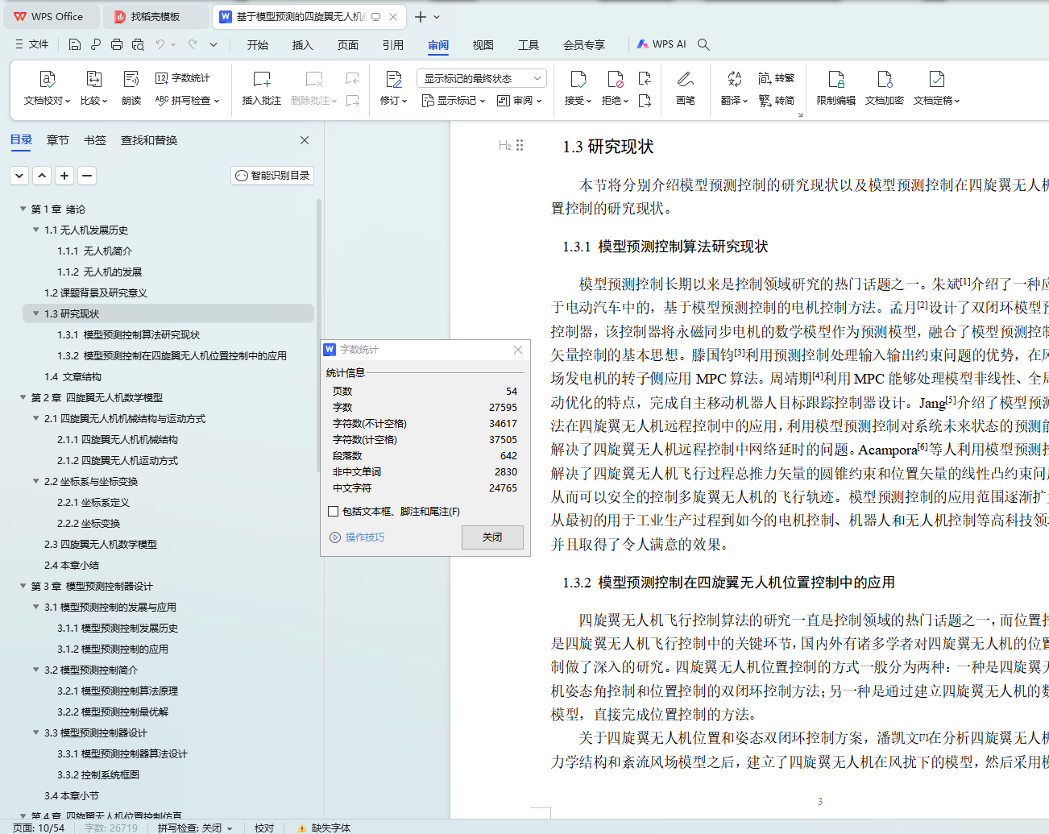Click the expand all levels down-chevron button

coord(19,175)
